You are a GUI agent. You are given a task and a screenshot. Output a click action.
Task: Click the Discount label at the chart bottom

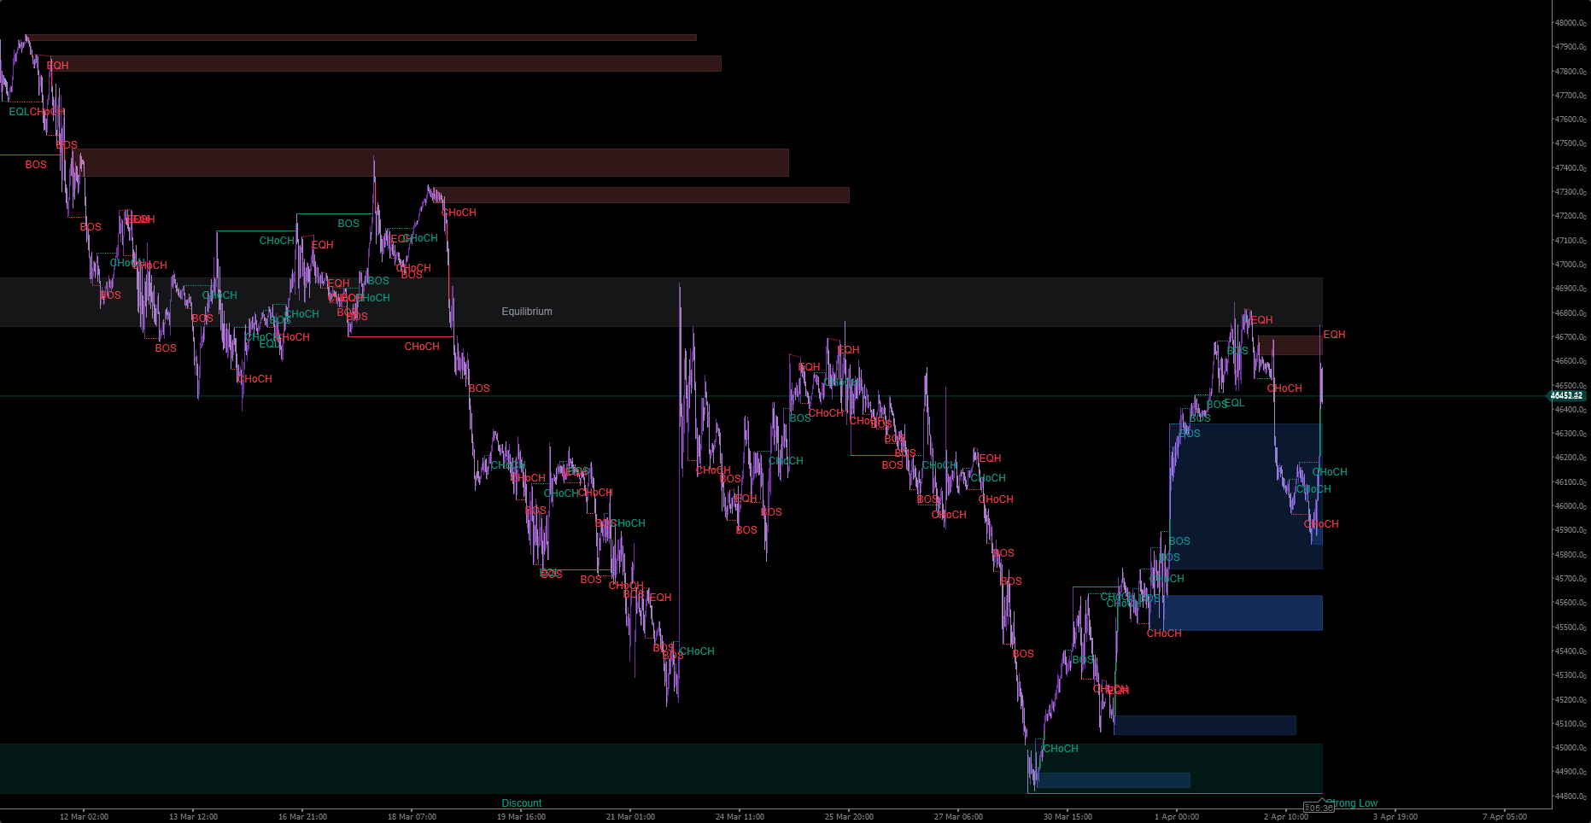[521, 803]
